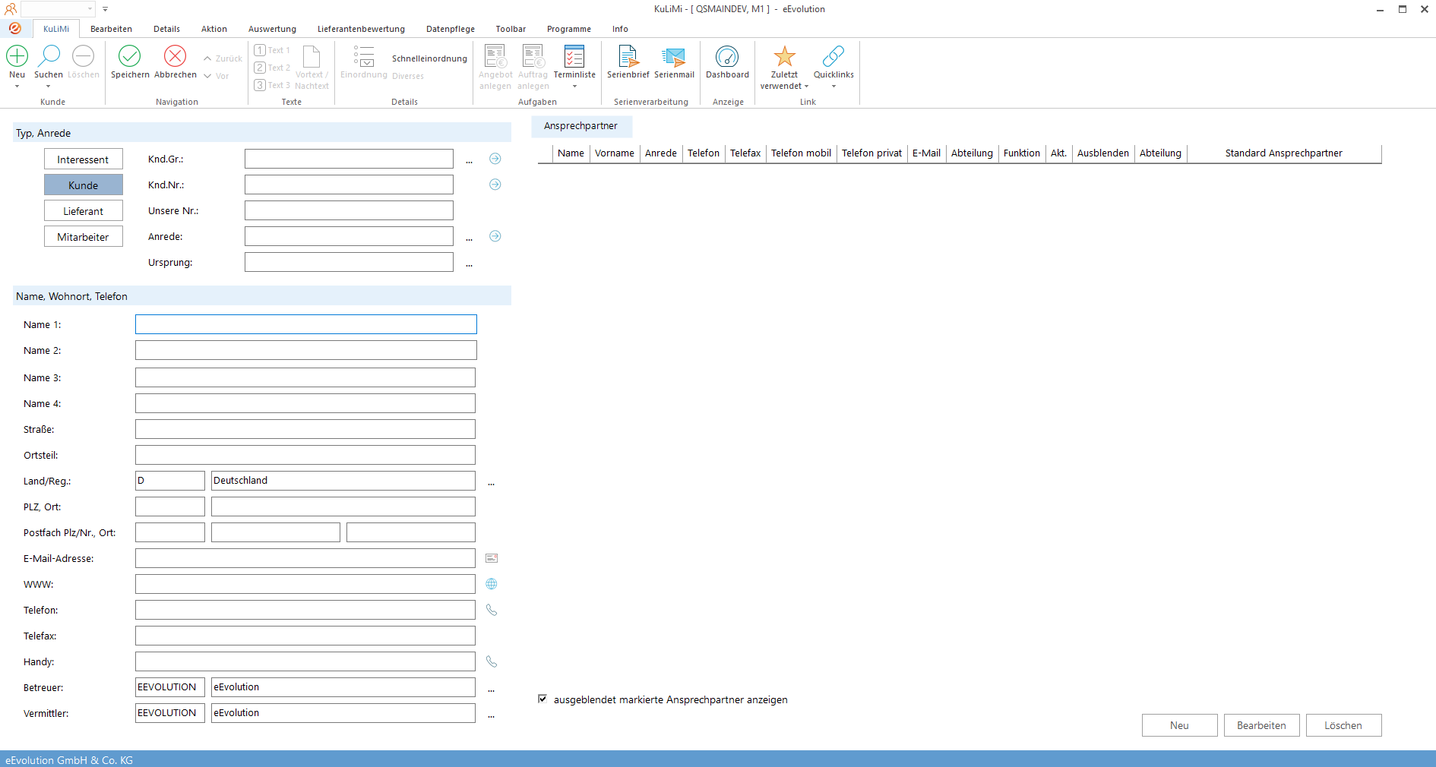This screenshot has height=767, width=1436.
Task: Click the Löschen delete icon
Action: coord(83,56)
